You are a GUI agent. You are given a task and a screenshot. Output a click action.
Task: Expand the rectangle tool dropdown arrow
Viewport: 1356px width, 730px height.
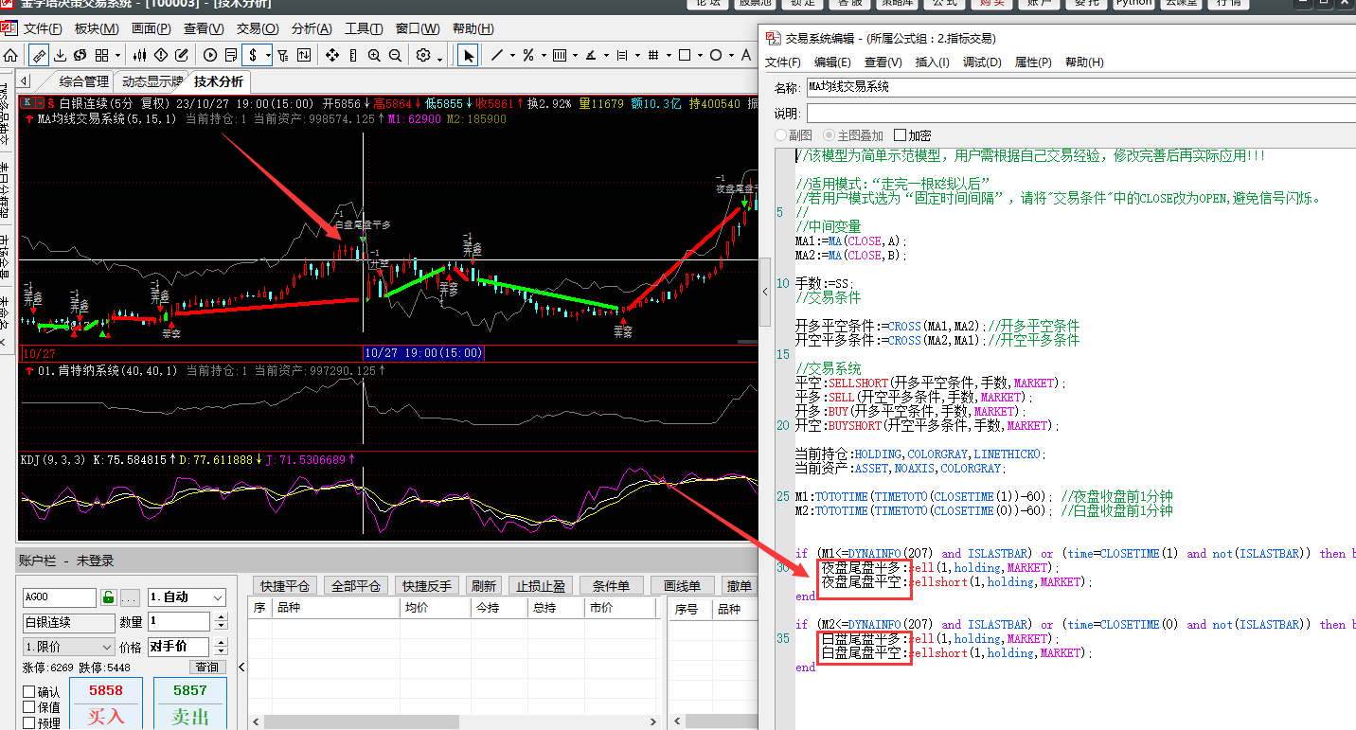(700, 55)
